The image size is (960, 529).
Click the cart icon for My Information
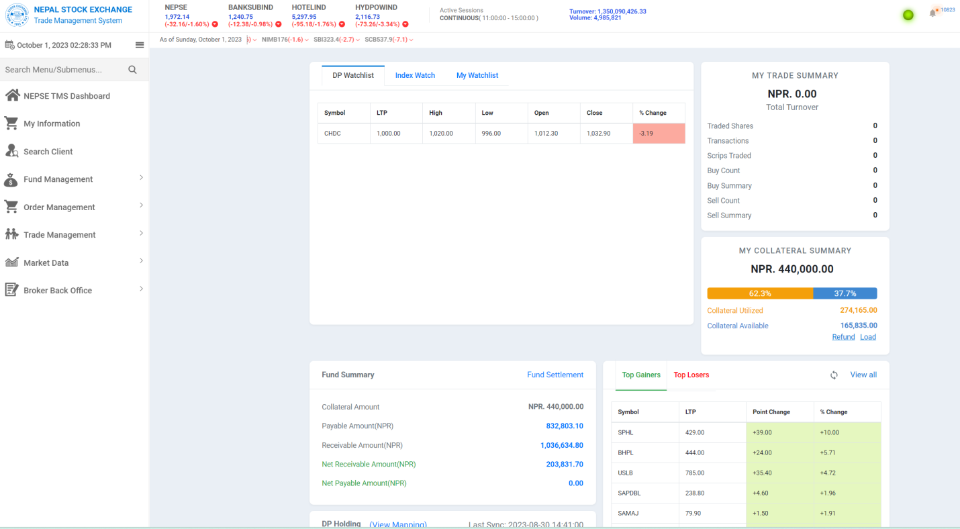pyautogui.click(x=11, y=124)
